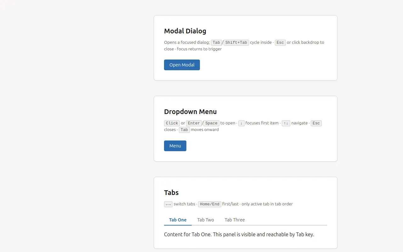Click the Space key label
Screen dimensions: 403x252
click(x=211, y=123)
